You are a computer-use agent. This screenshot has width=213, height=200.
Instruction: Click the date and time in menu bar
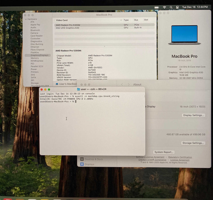pos(195,7)
